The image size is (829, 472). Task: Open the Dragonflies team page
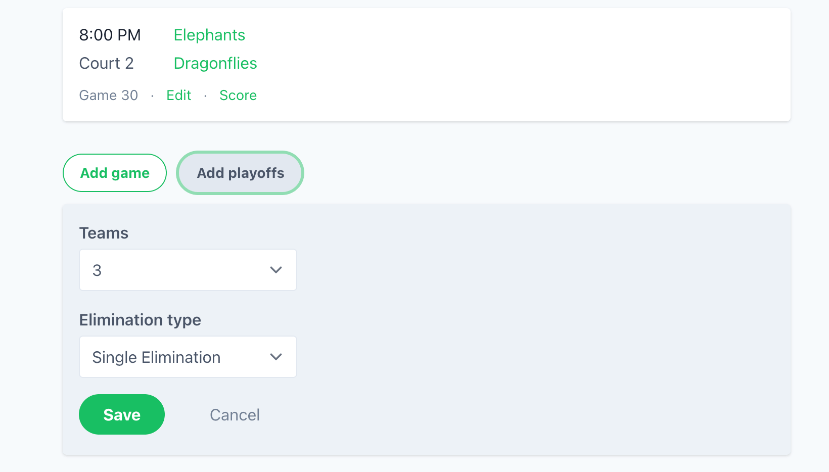pyautogui.click(x=215, y=63)
